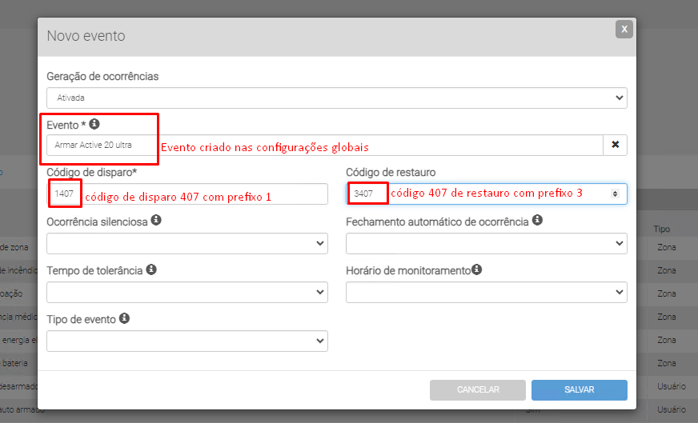Image resolution: width=698 pixels, height=423 pixels.
Task: Open the Horário de monitoramento dropdown
Action: [486, 293]
